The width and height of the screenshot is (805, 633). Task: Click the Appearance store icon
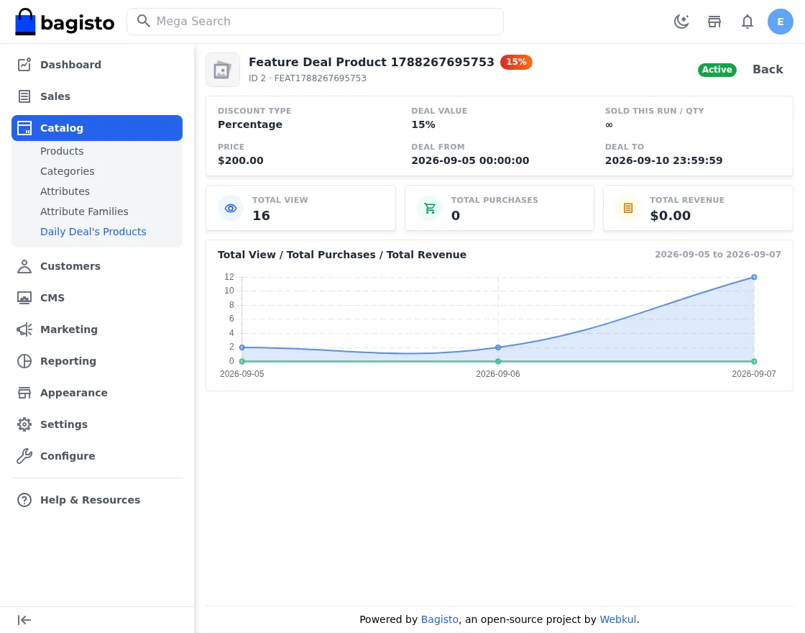pyautogui.click(x=24, y=393)
